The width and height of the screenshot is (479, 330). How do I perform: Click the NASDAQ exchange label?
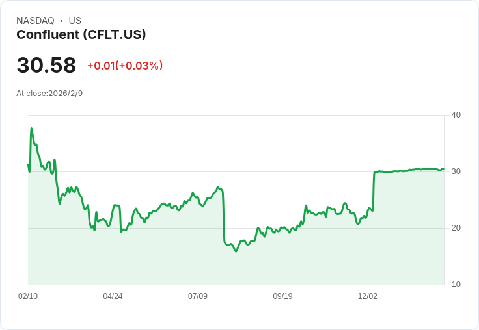pyautogui.click(x=35, y=21)
